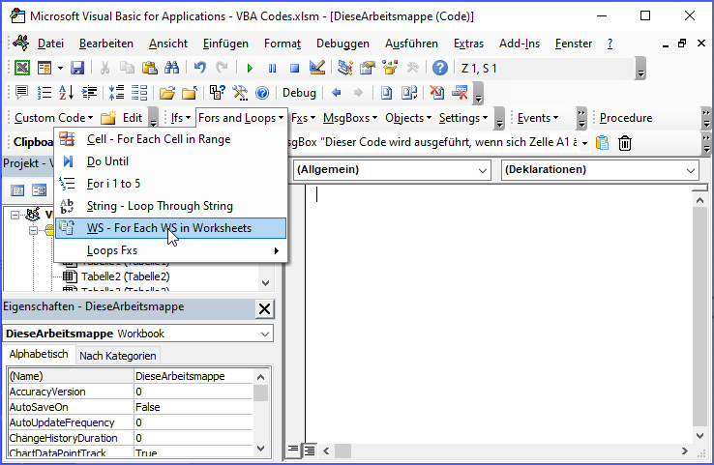
Task: Toggle design mode icon
Action: coord(317,69)
